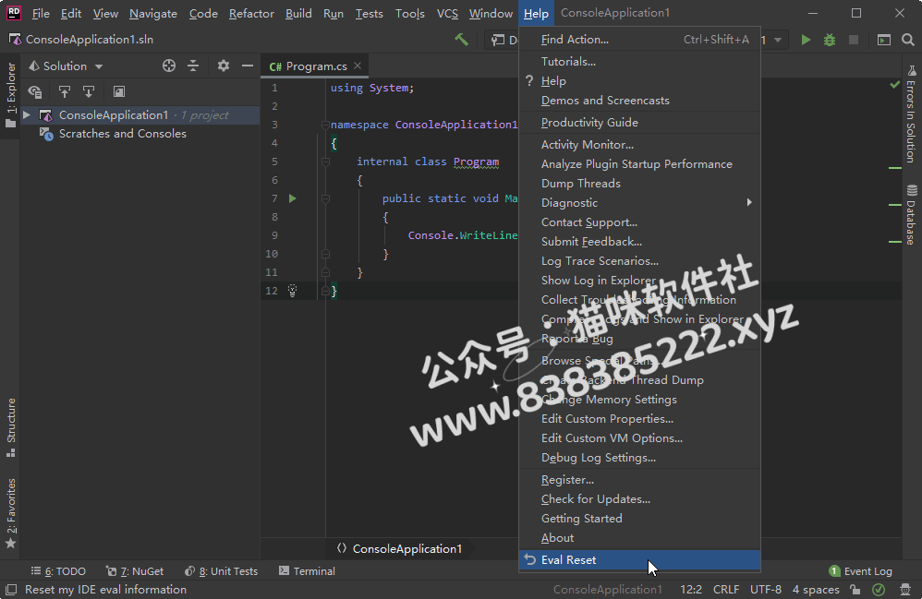Click ConsoleApplication1.sln breadcrumb in navigation bar

(x=81, y=40)
